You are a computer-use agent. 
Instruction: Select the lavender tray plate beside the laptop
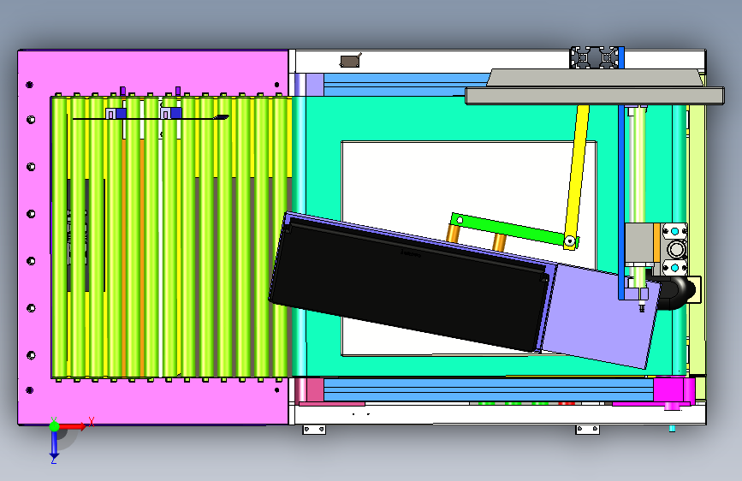point(601,318)
